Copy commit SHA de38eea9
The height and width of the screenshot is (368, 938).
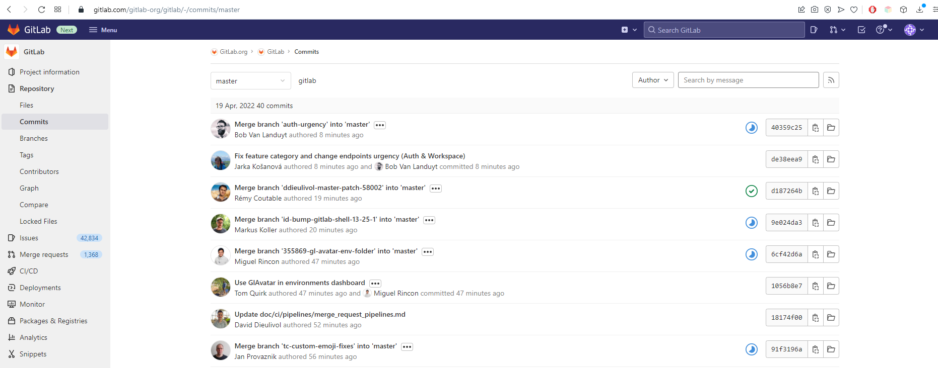(816, 159)
